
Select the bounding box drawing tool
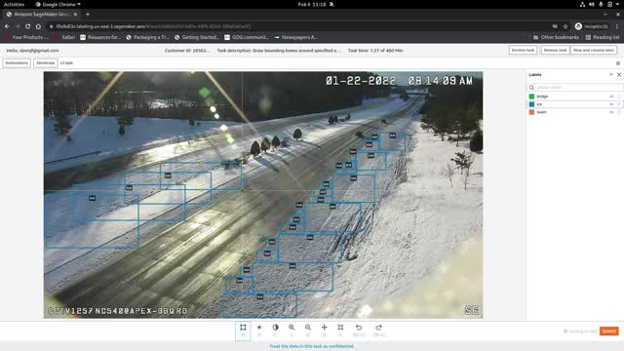[243, 328]
